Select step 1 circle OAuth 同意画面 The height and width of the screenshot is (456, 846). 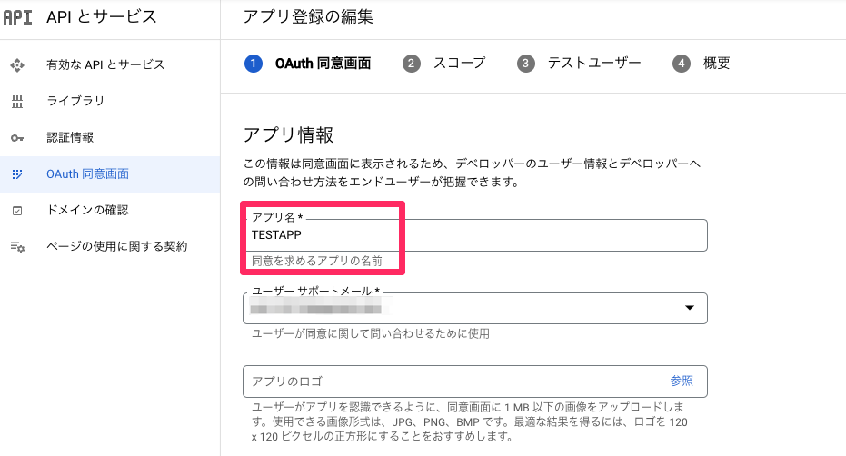pos(253,64)
